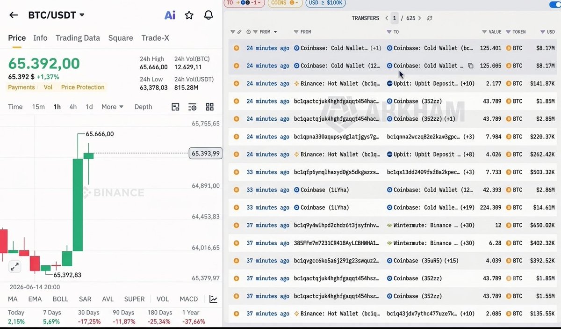Copy address icon on 125.005 BTC row
This screenshot has width=561, height=329.
click(471, 66)
